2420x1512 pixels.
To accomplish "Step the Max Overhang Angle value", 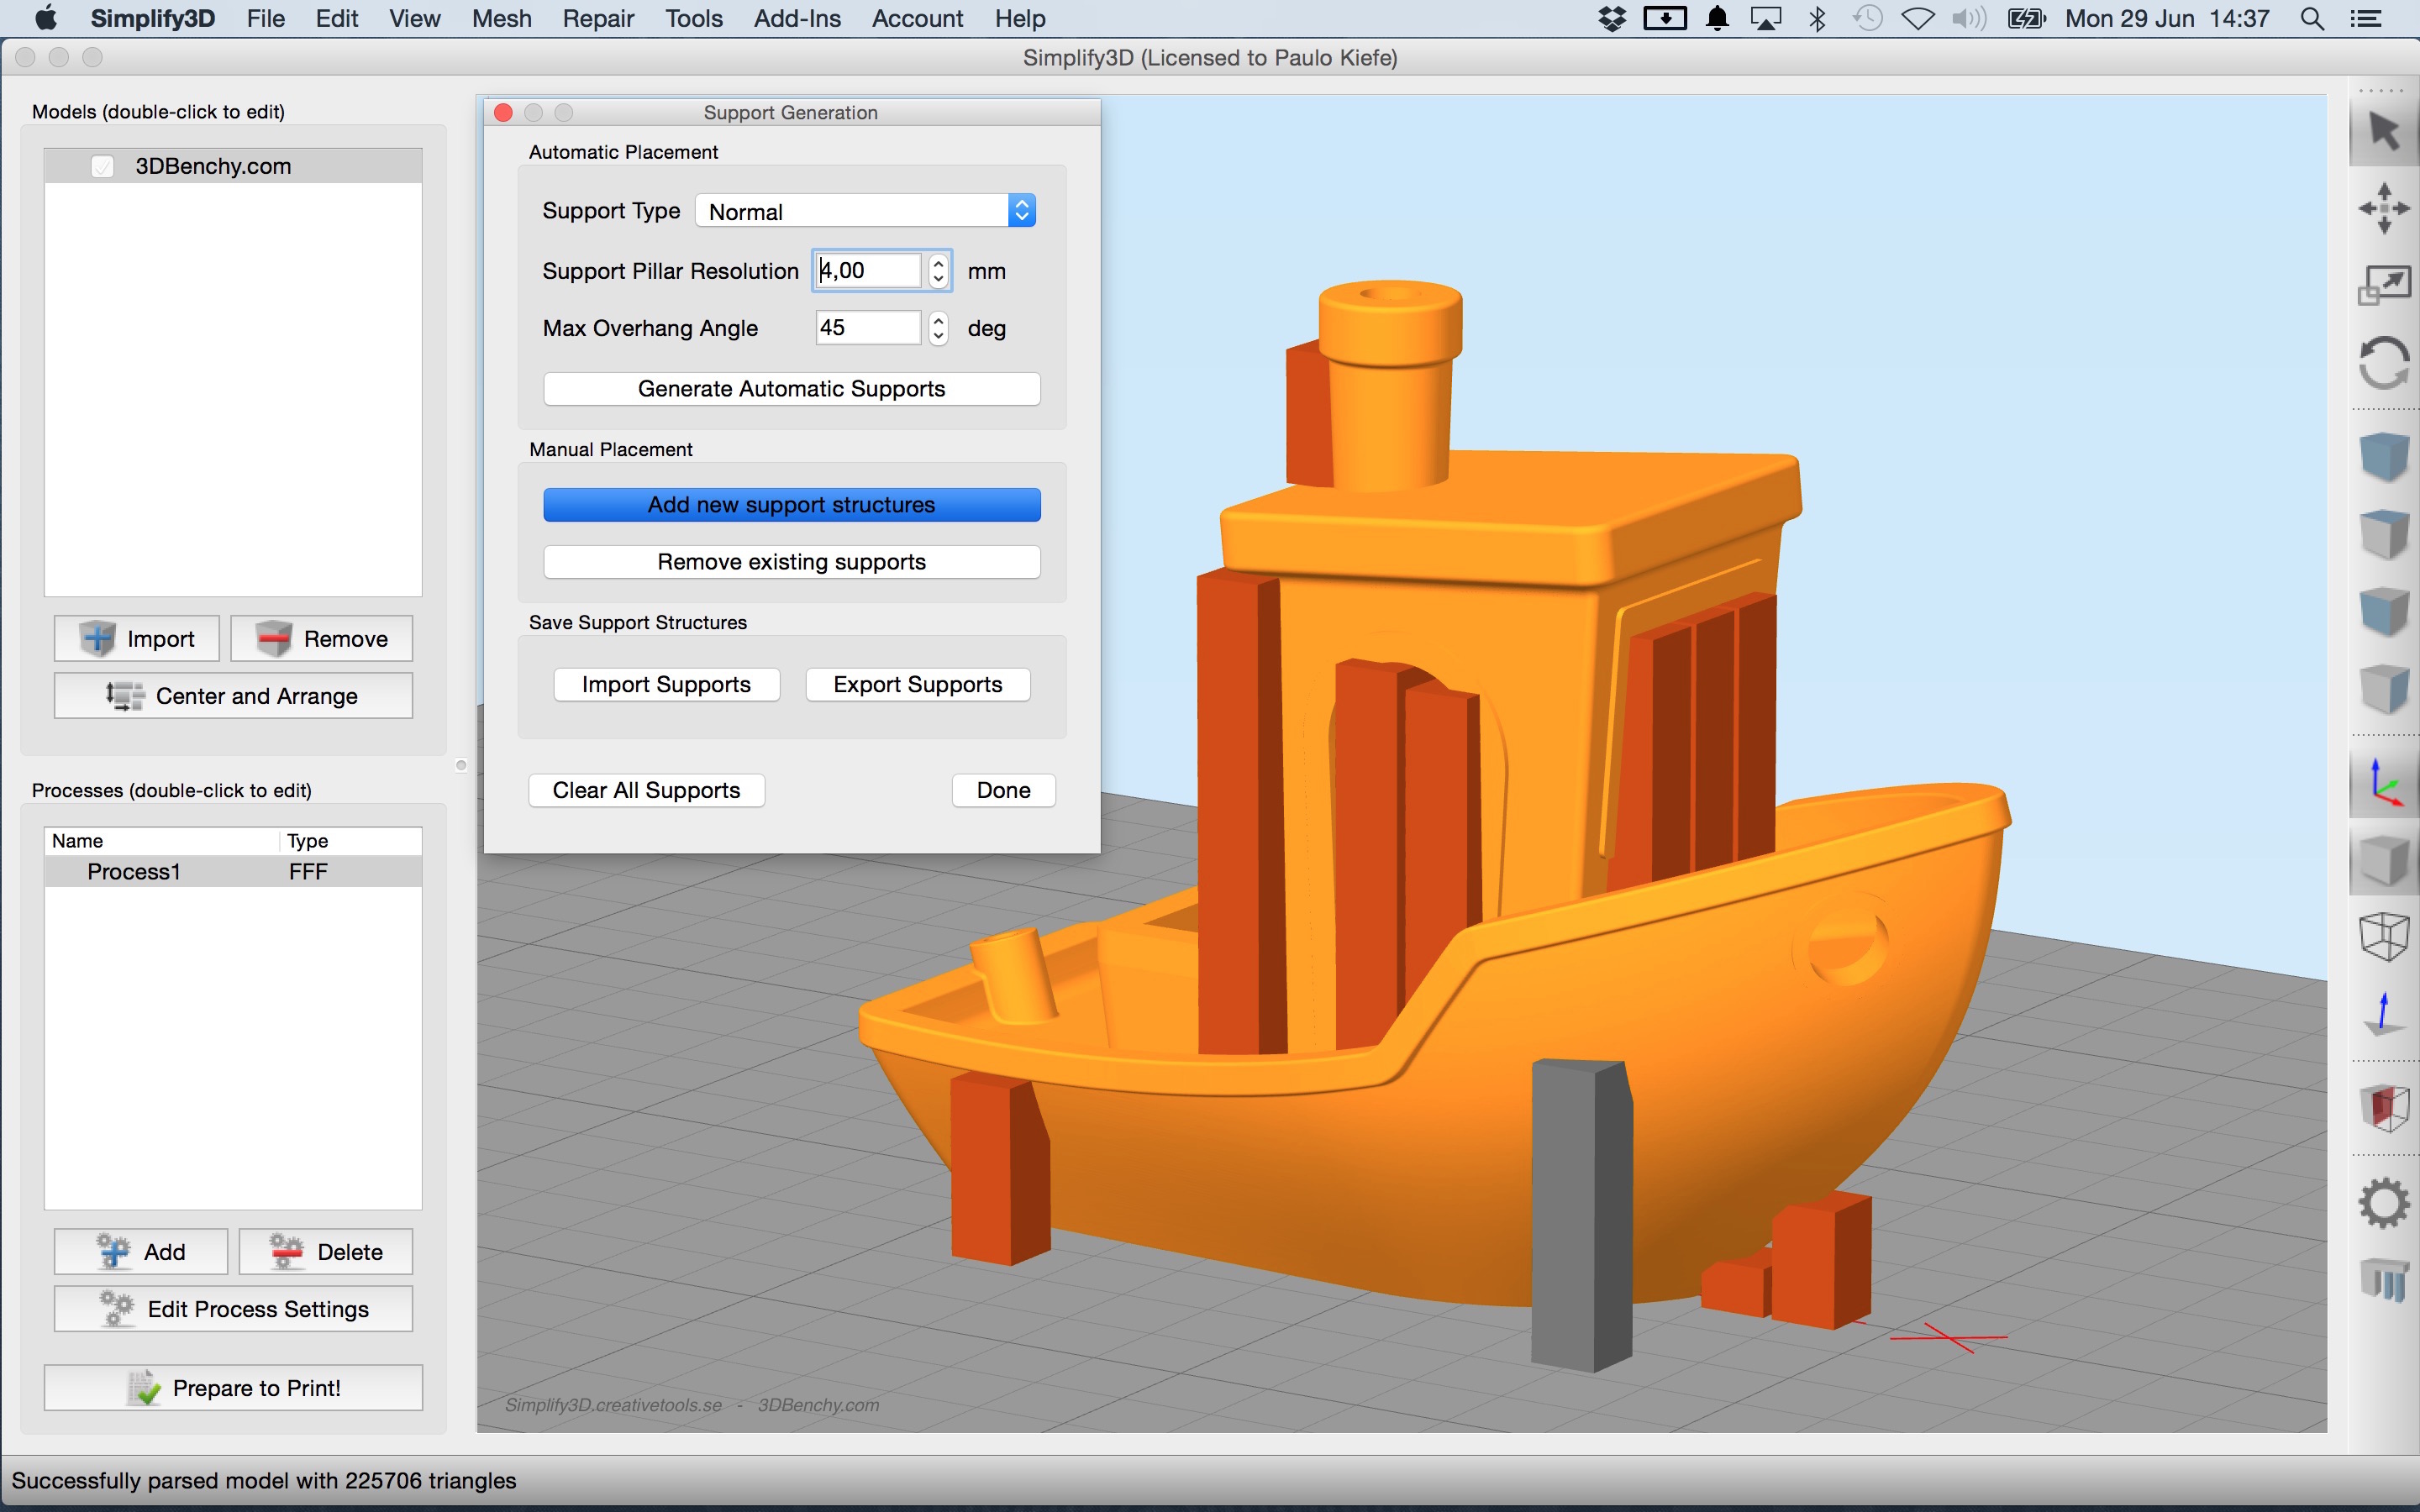I will [938, 328].
